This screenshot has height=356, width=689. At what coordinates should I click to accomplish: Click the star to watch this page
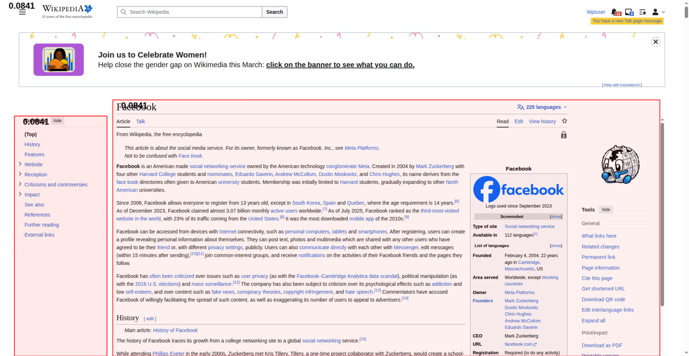pos(564,121)
